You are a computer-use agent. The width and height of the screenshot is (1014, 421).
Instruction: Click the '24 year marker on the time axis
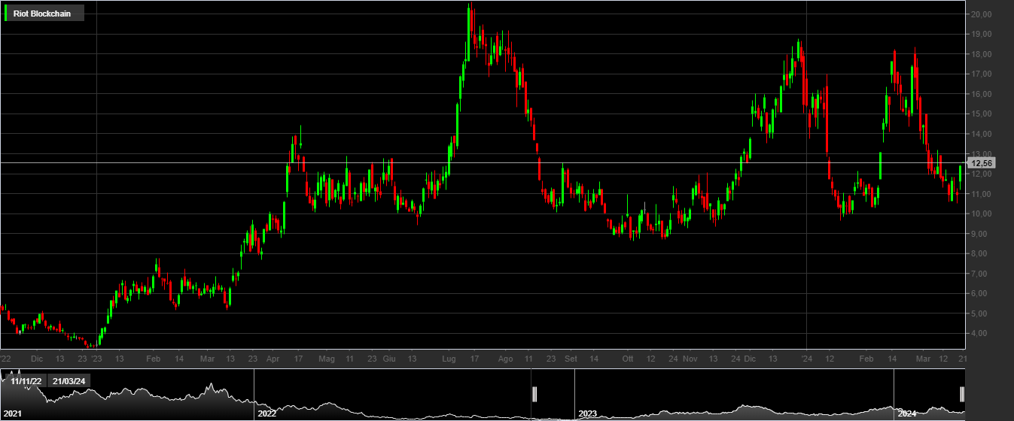807,359
